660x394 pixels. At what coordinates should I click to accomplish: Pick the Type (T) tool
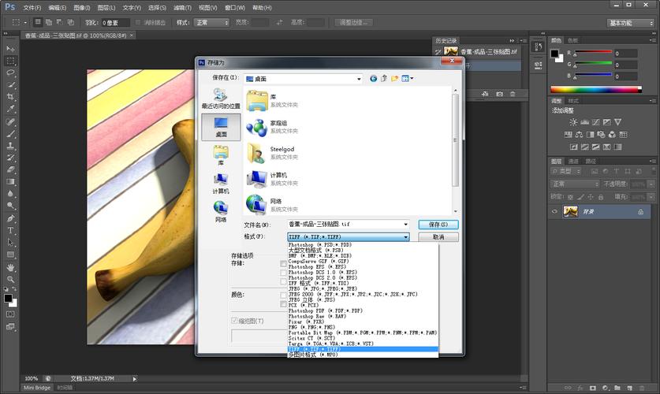click(x=11, y=230)
